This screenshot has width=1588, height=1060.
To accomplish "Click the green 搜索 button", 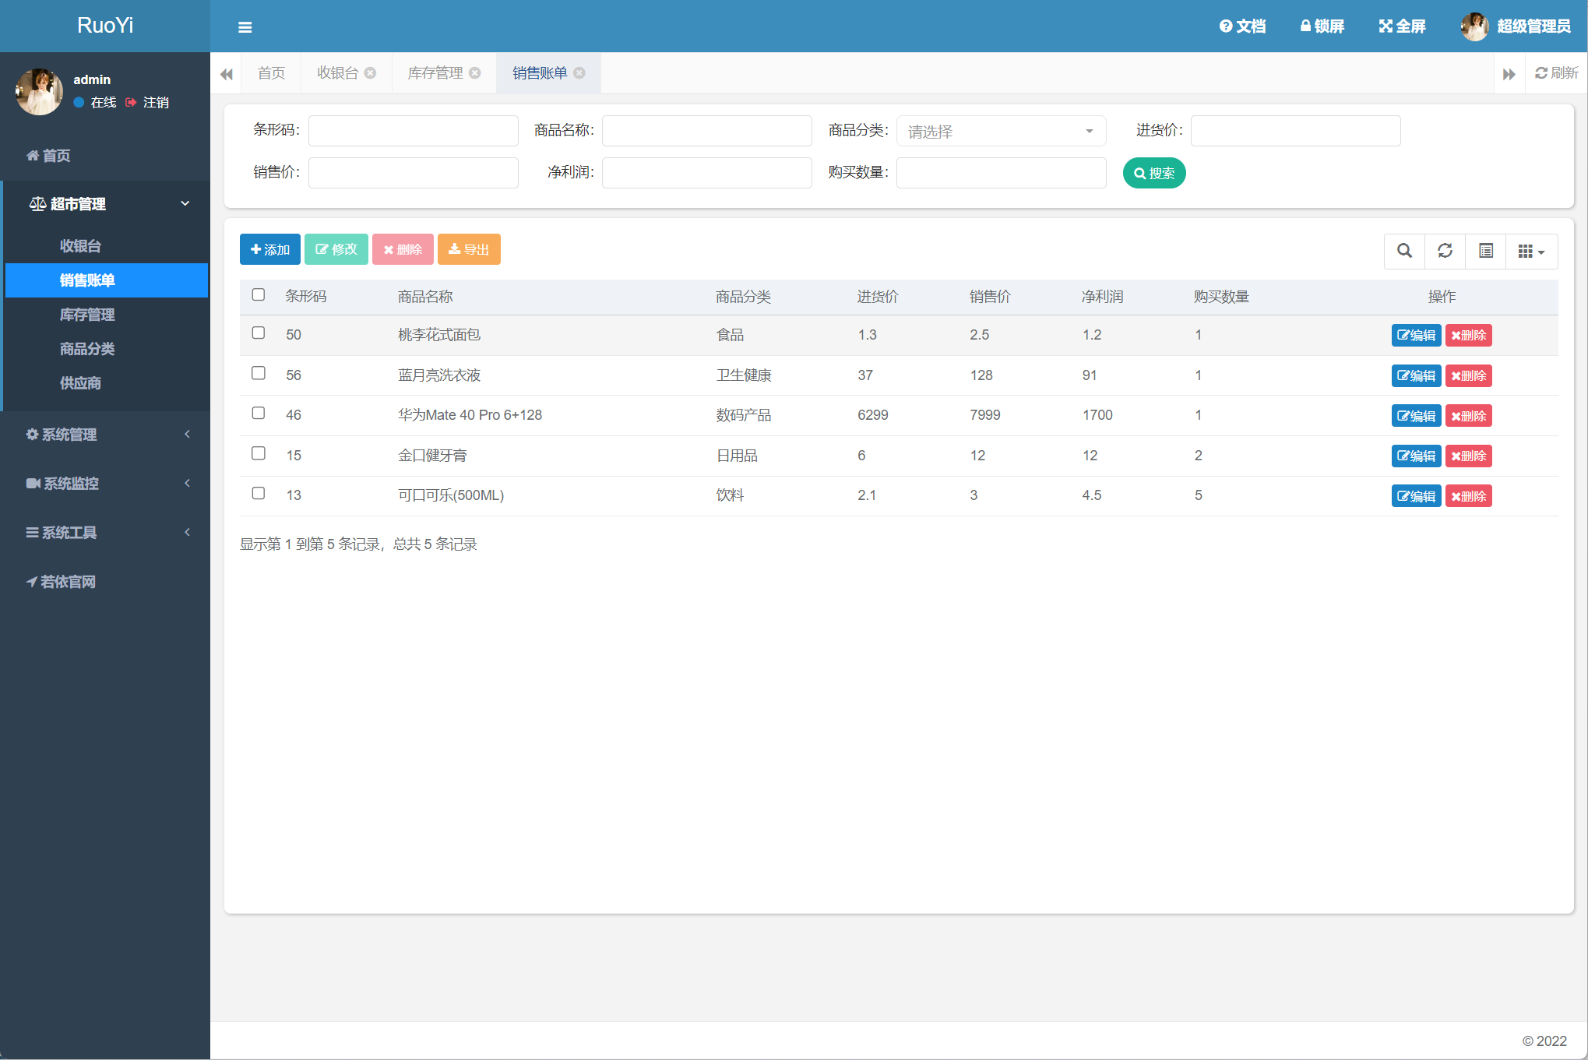I will tap(1153, 173).
